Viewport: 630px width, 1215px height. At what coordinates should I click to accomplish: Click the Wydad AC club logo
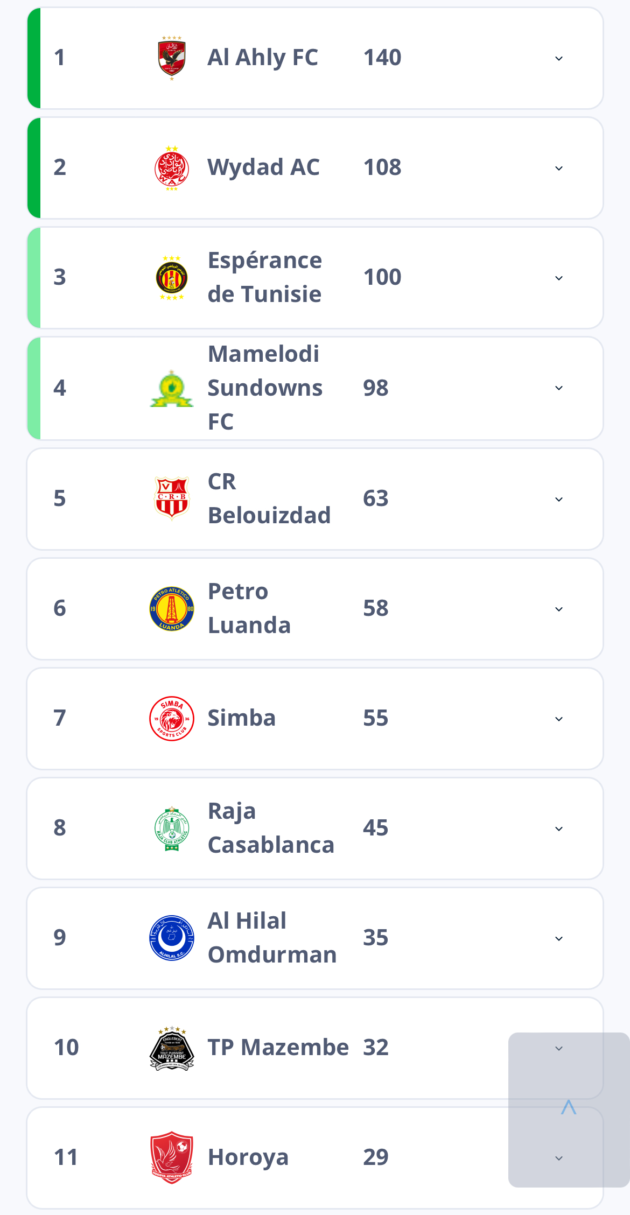tap(172, 168)
